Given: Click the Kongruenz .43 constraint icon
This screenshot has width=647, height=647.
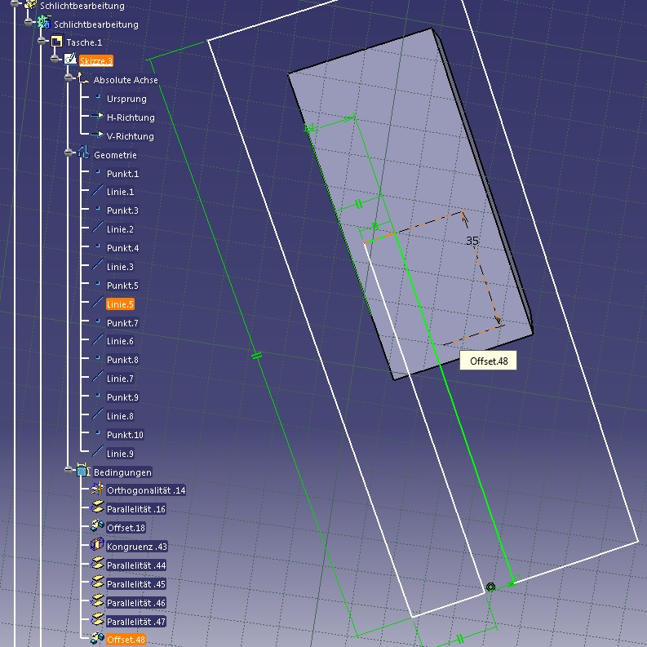Looking at the screenshot, I should click(x=97, y=545).
